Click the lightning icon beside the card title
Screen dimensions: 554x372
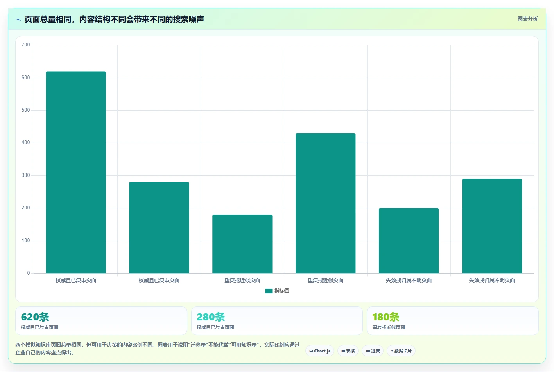click(x=18, y=20)
